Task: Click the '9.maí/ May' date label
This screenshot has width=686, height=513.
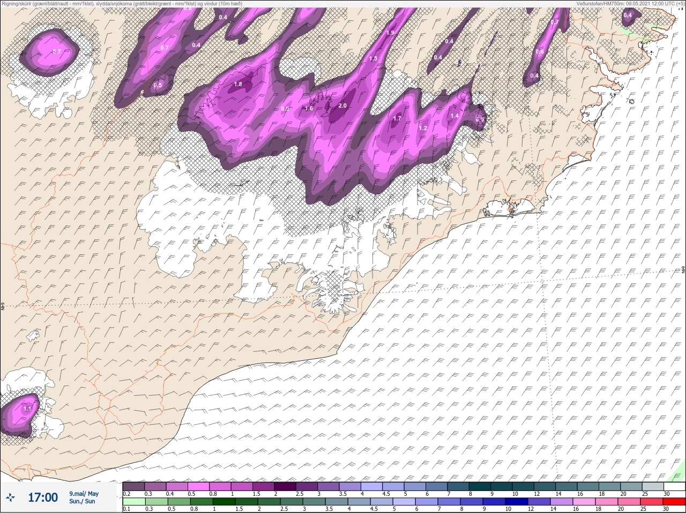Action: pos(84,494)
